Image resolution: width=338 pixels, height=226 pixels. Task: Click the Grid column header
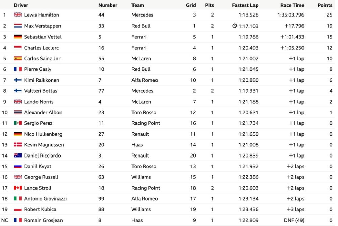191,5
